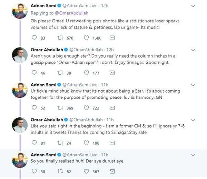Like the tweet with 1.4K likes

(x=86, y=38)
